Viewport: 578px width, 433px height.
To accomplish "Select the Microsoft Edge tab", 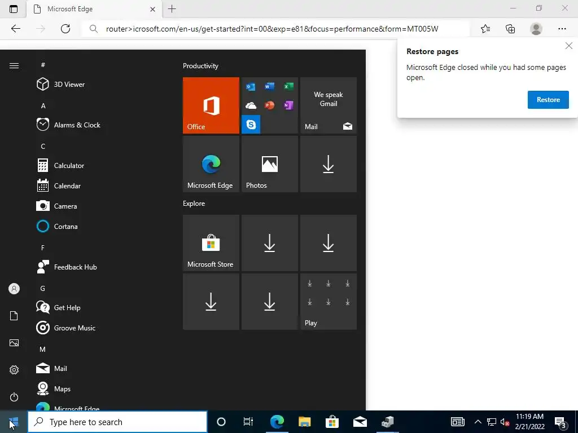I will tap(94, 9).
